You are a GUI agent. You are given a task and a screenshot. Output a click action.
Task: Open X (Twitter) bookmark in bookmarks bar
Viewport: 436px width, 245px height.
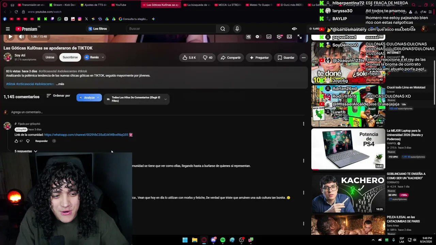pyautogui.click(x=87, y=19)
